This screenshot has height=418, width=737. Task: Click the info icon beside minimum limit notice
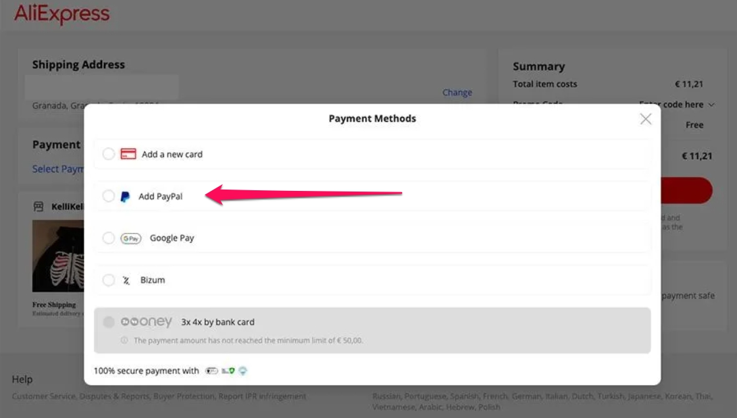click(x=124, y=340)
